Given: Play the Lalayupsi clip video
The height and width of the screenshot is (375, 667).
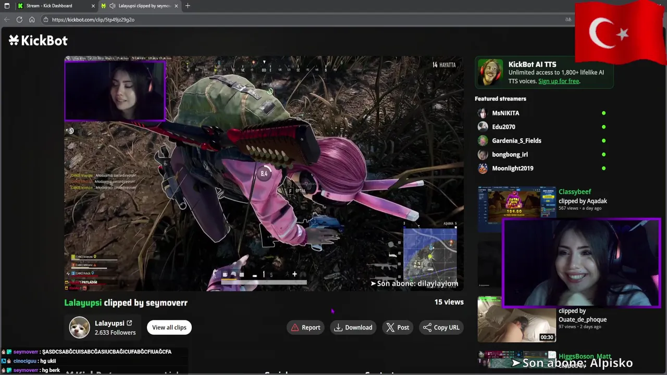Looking at the screenshot, I should 264,173.
